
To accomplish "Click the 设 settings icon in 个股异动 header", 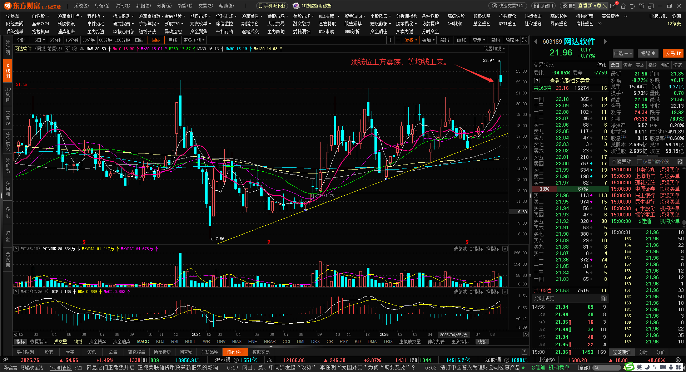I will pos(680,162).
